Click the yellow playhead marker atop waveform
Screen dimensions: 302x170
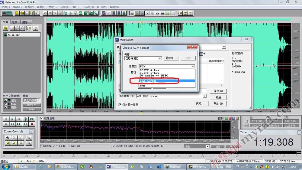[x=141, y=23]
